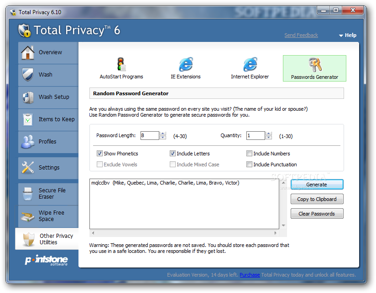Image resolution: width=376 pixels, height=293 pixels.
Task: Click the Password Length input field
Action: (150, 135)
